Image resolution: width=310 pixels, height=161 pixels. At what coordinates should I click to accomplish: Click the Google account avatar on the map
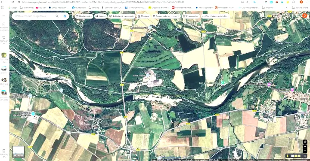(x=305, y=15)
